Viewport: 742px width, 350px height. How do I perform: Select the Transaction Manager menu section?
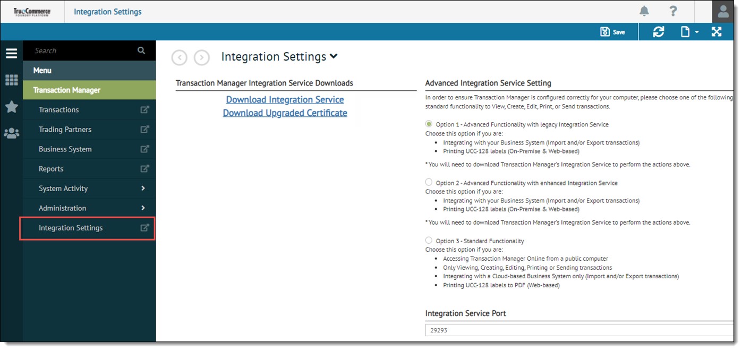(x=89, y=90)
